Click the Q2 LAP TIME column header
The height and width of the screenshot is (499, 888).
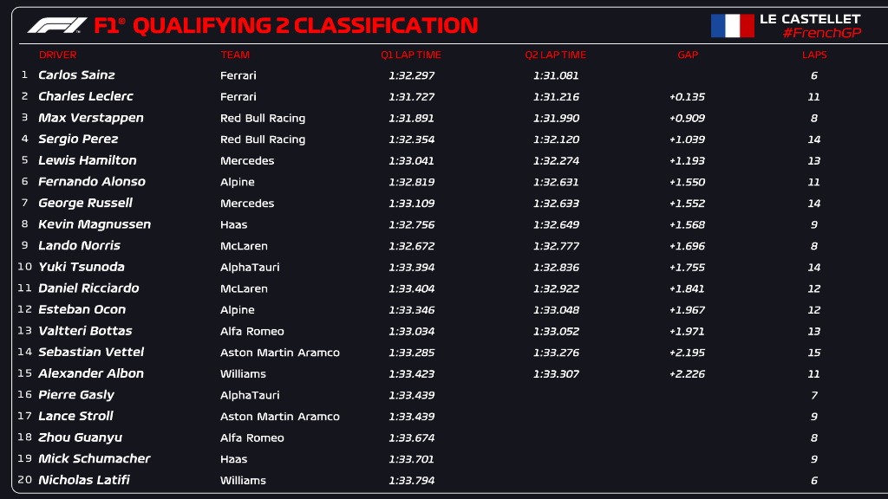[556, 55]
